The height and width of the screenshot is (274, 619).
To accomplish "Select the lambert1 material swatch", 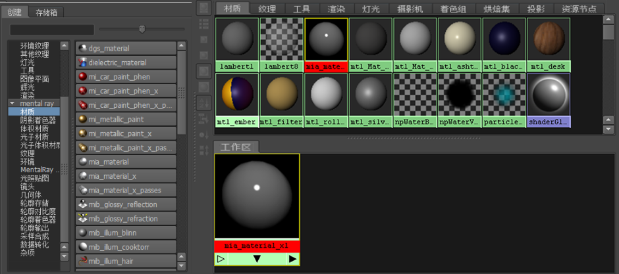I will [237, 45].
